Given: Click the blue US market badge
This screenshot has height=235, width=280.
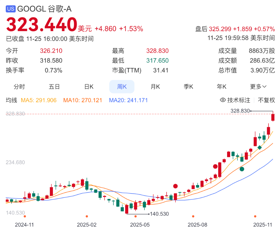Looking at the screenshot, I should coord(11,9).
